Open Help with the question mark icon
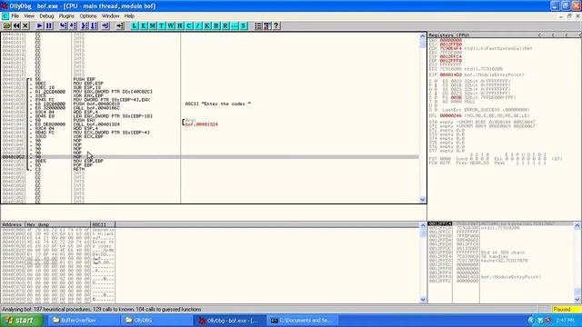 [x=276, y=25]
